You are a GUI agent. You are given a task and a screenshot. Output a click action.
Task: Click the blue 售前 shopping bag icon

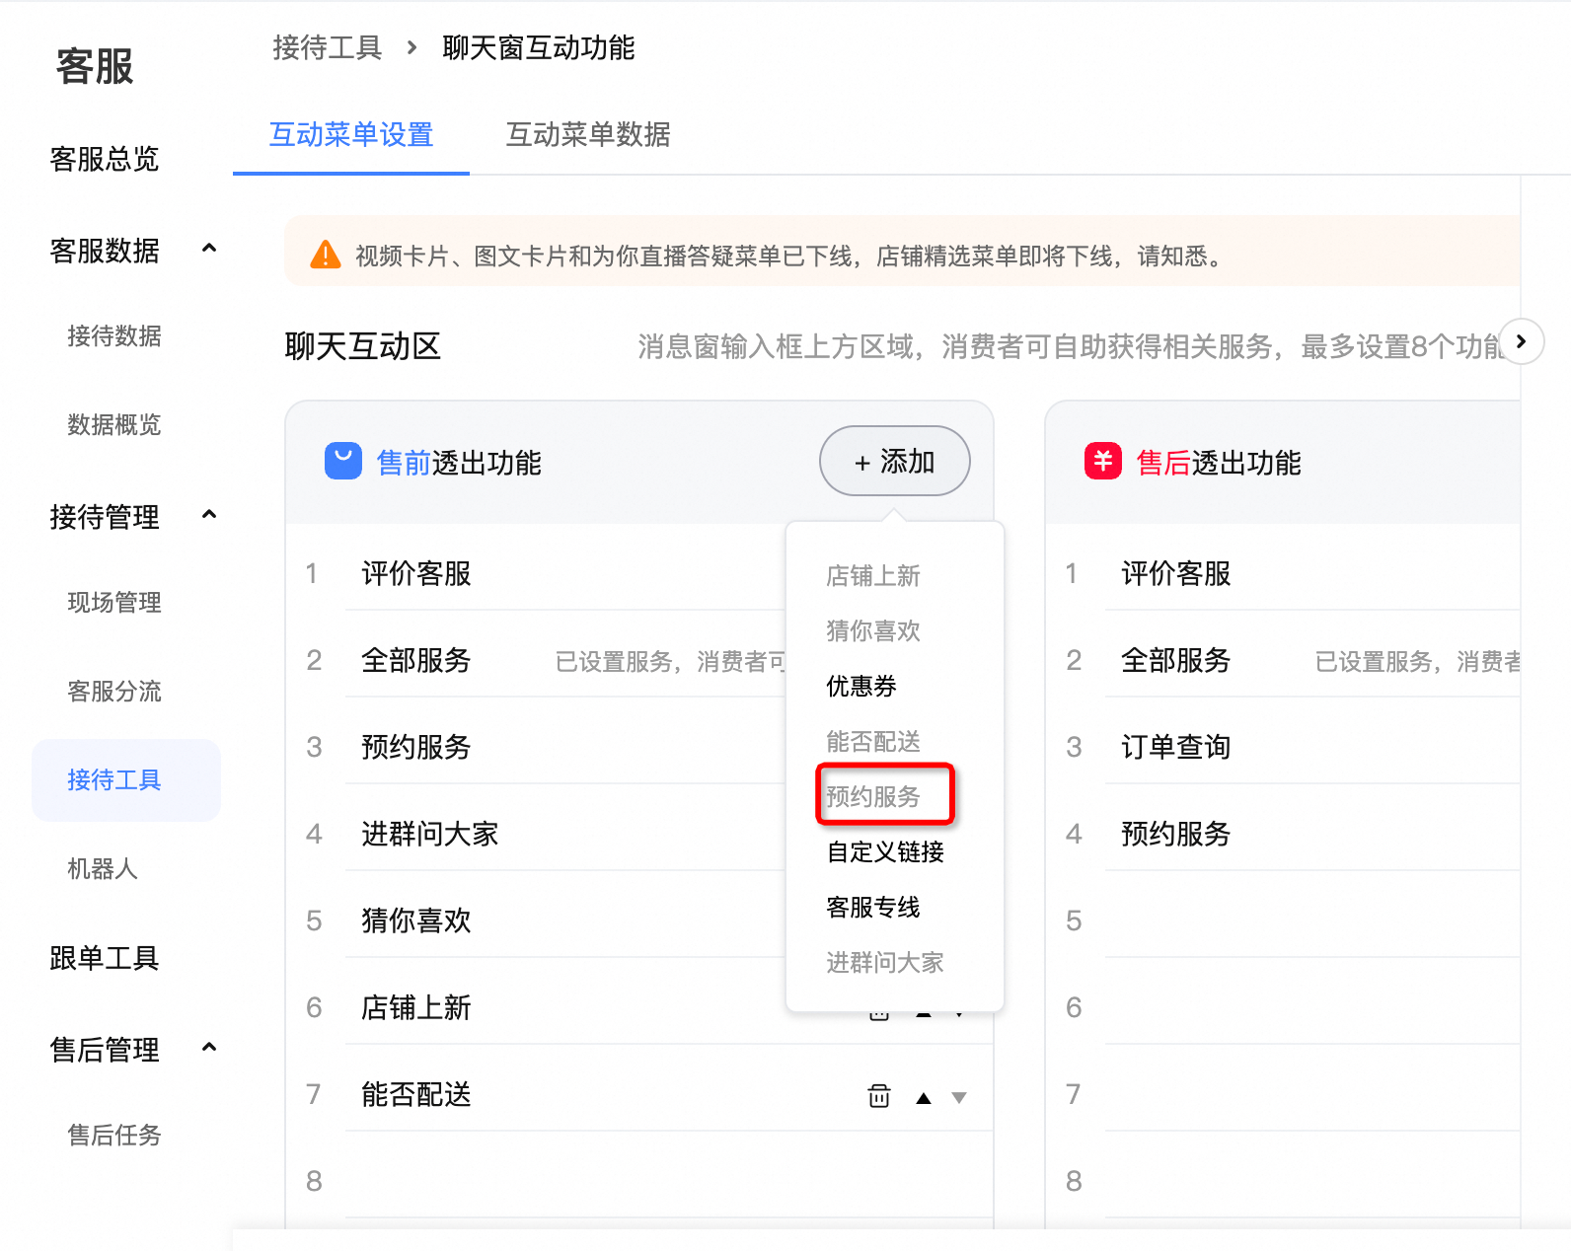pos(343,461)
